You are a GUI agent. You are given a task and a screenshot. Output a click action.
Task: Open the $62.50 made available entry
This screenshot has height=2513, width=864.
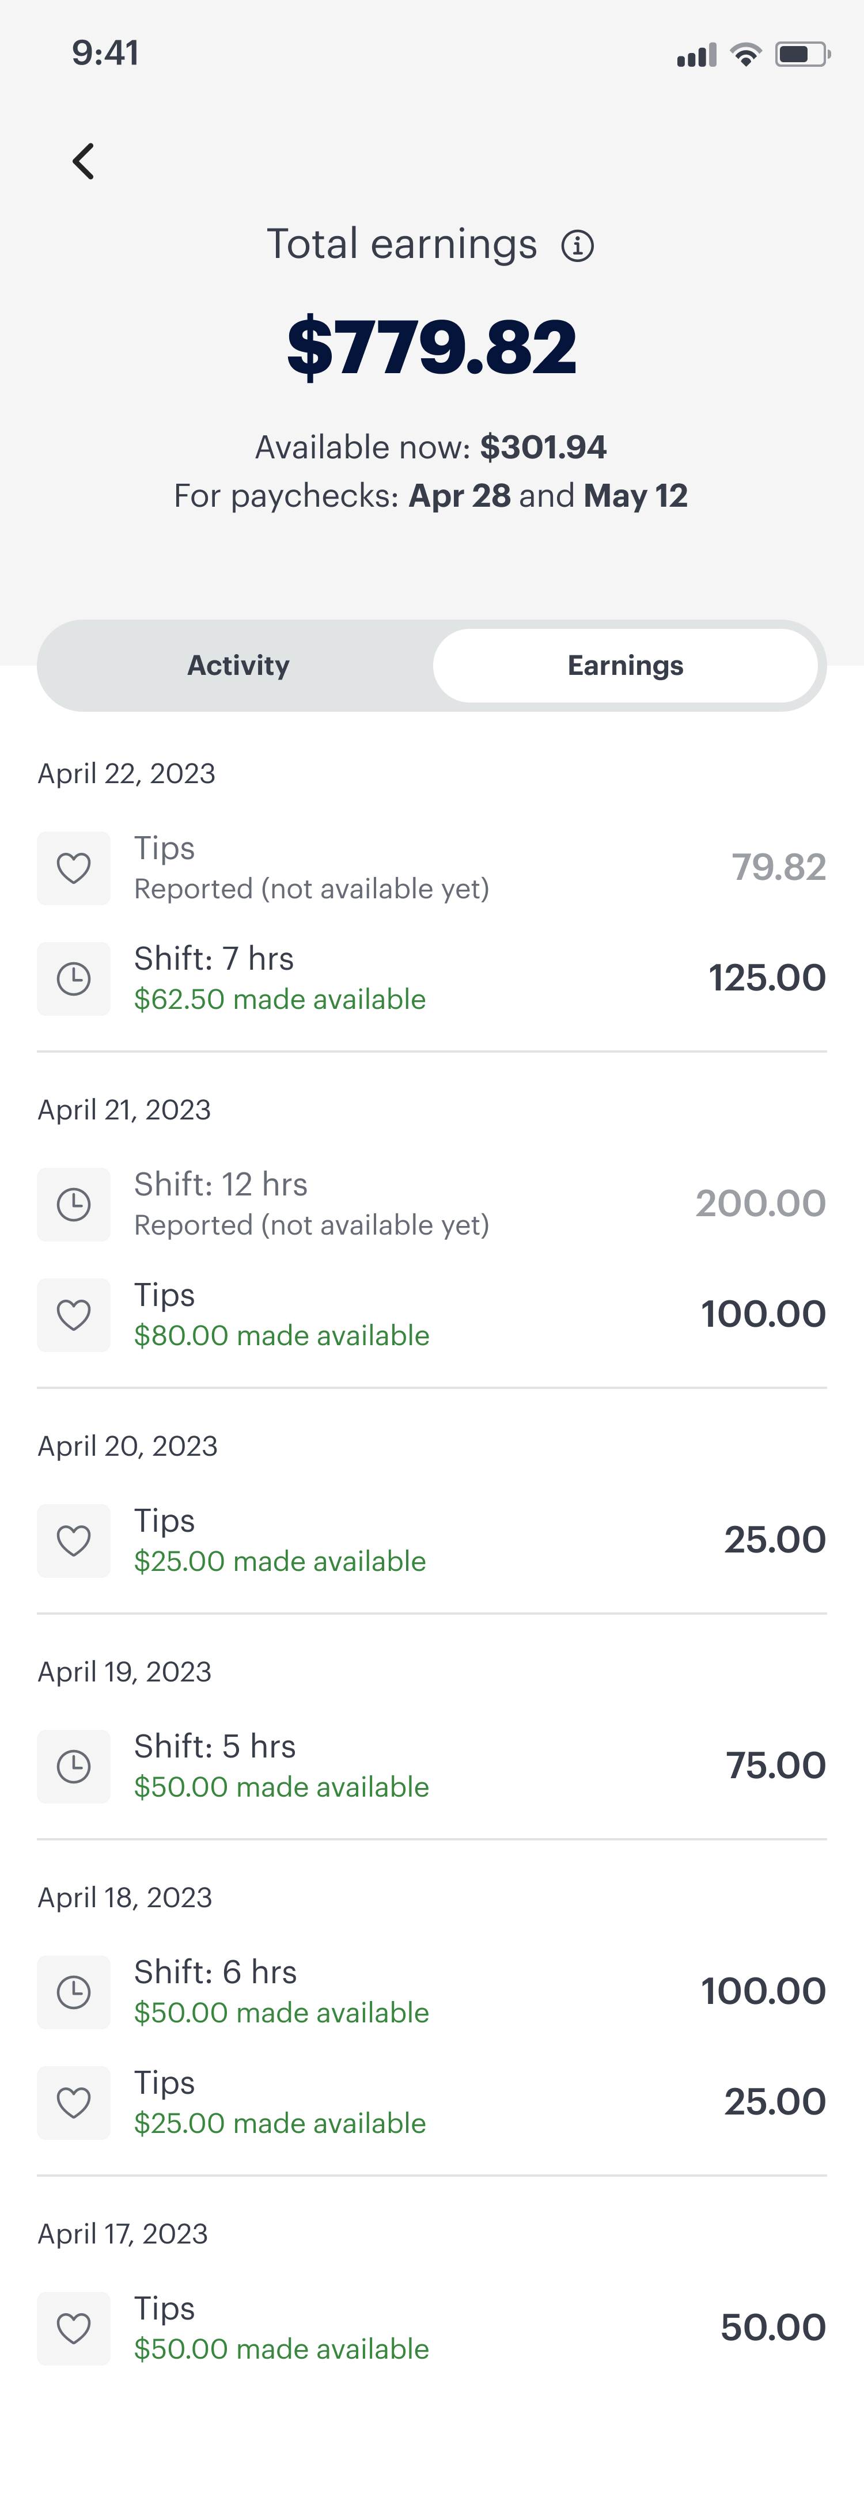pyautogui.click(x=279, y=1000)
